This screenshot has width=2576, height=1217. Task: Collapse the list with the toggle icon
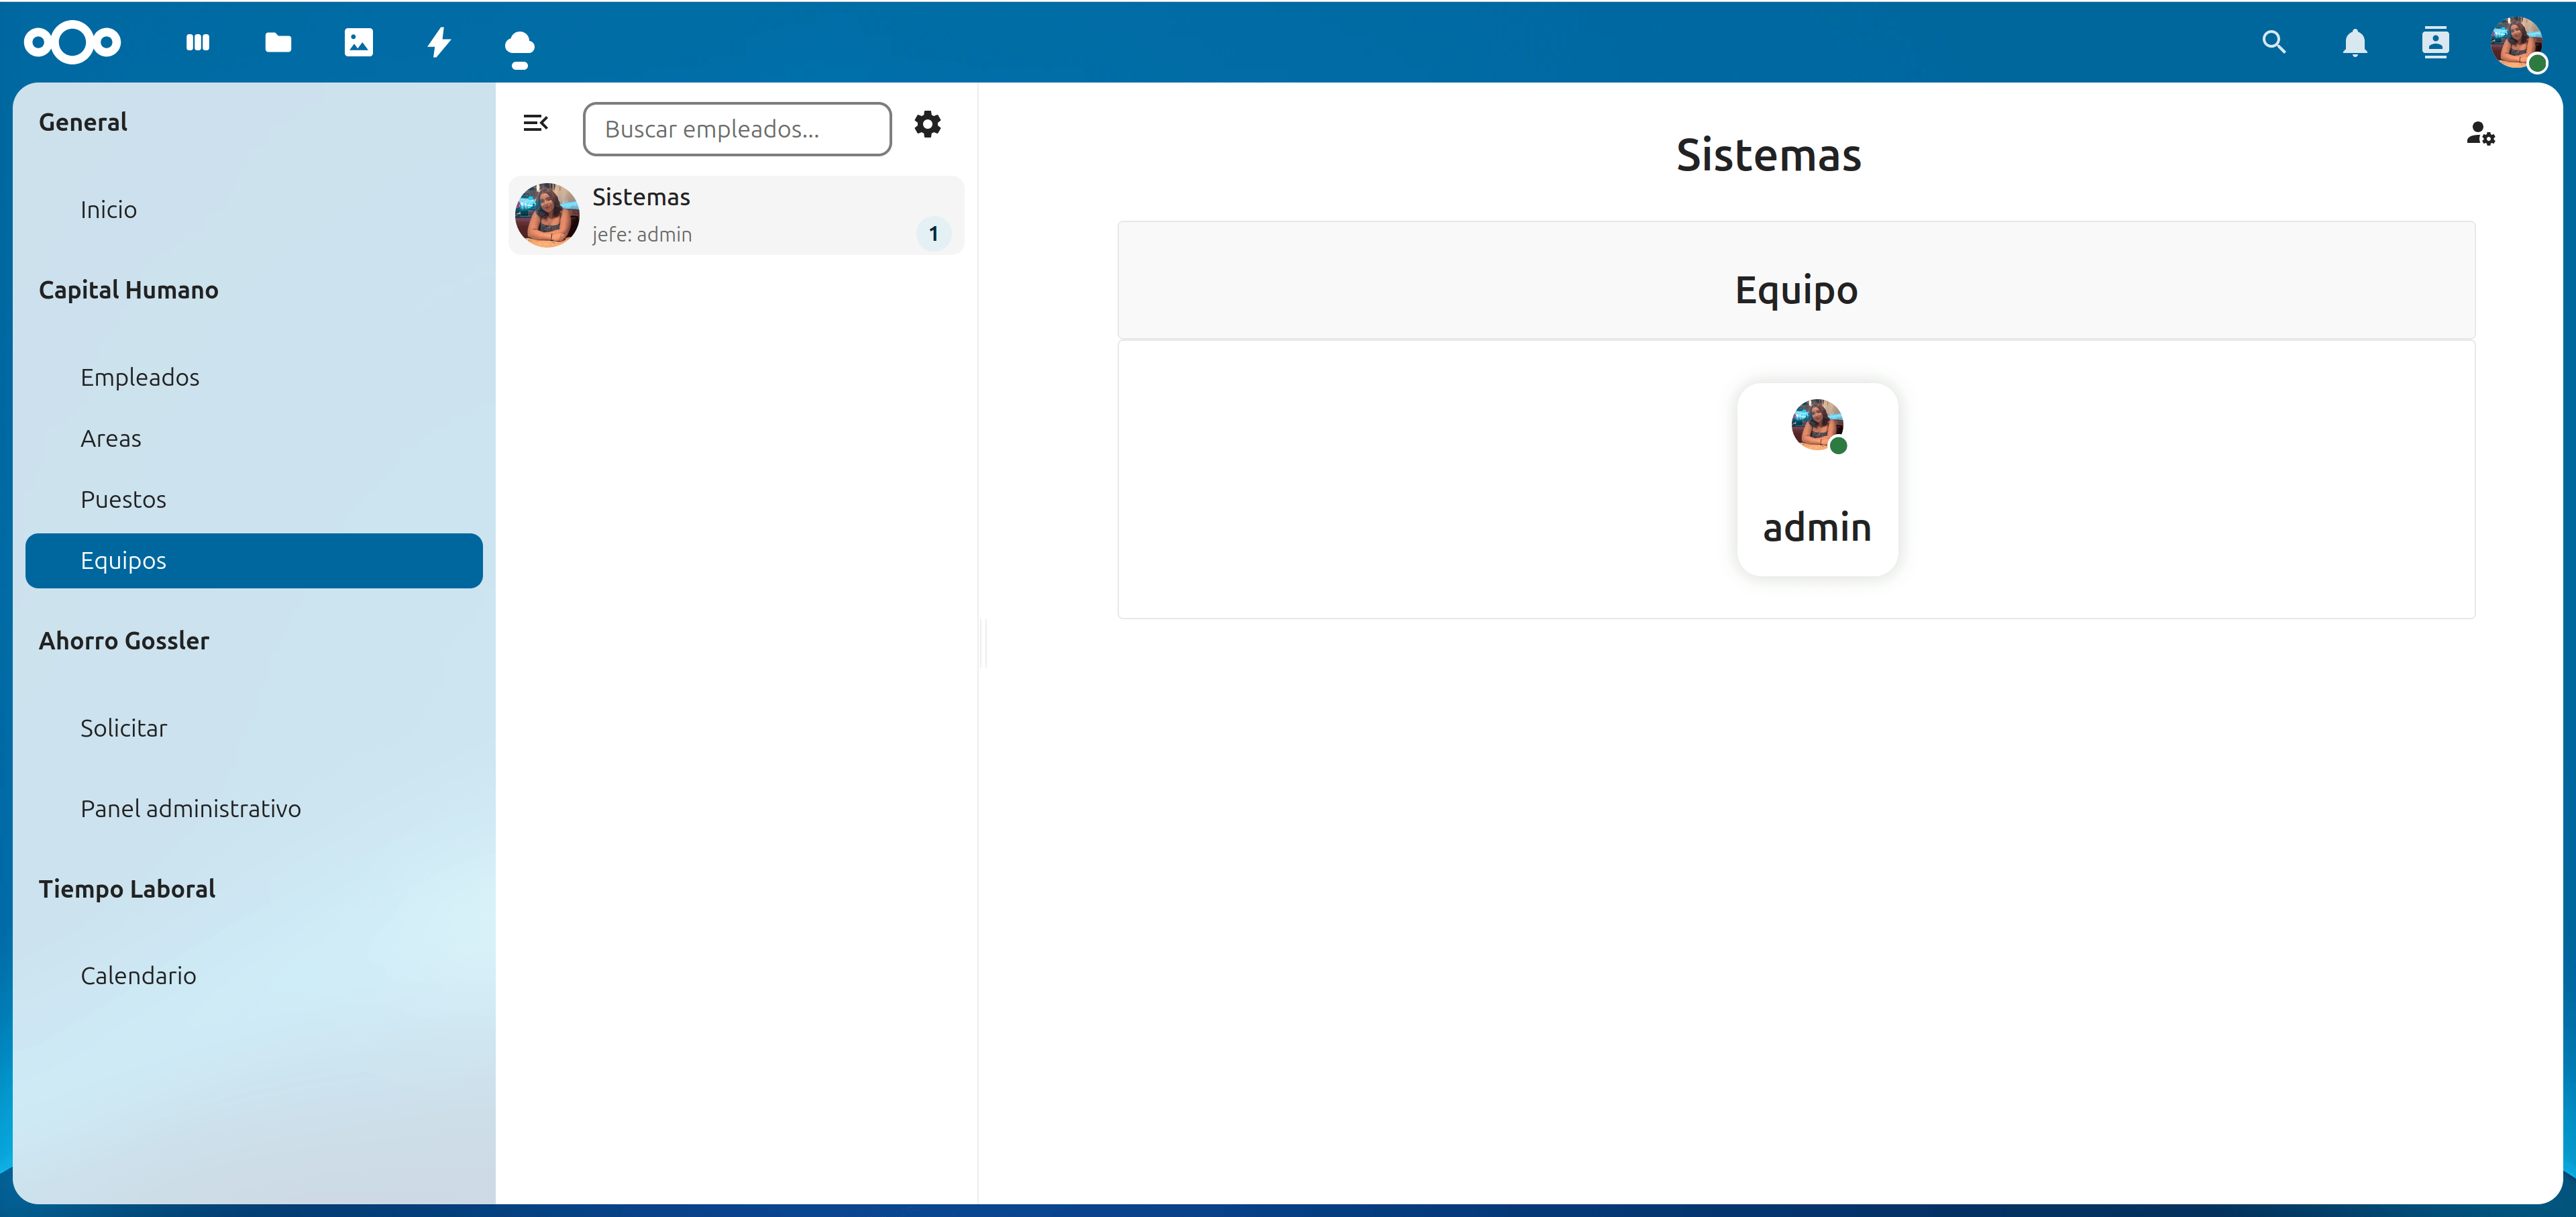point(535,123)
